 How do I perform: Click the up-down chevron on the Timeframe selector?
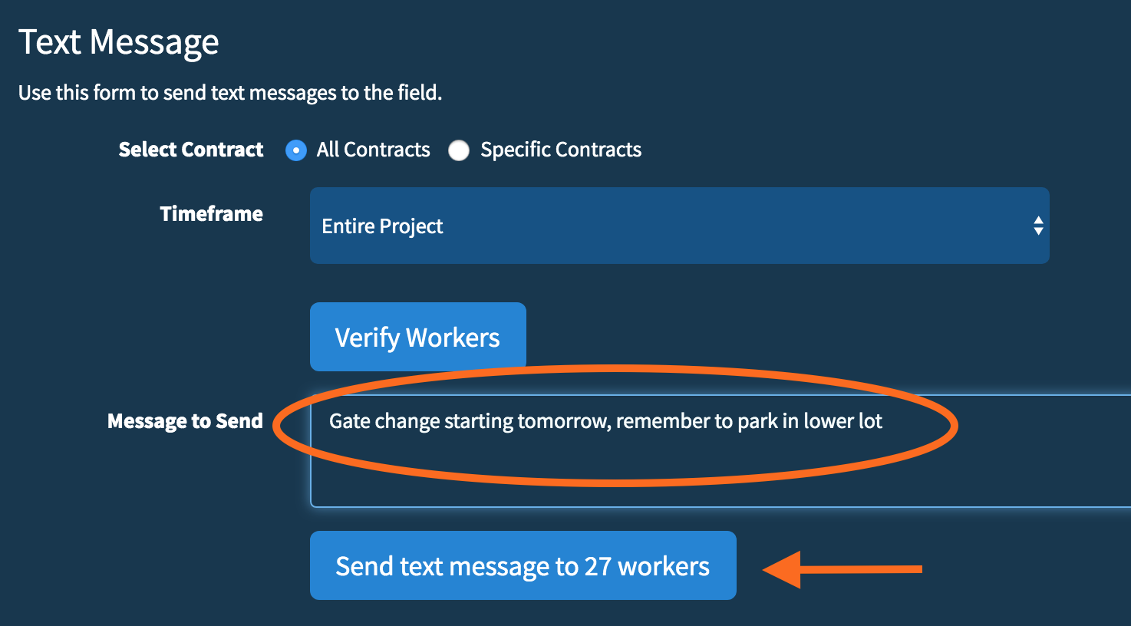coord(1037,226)
